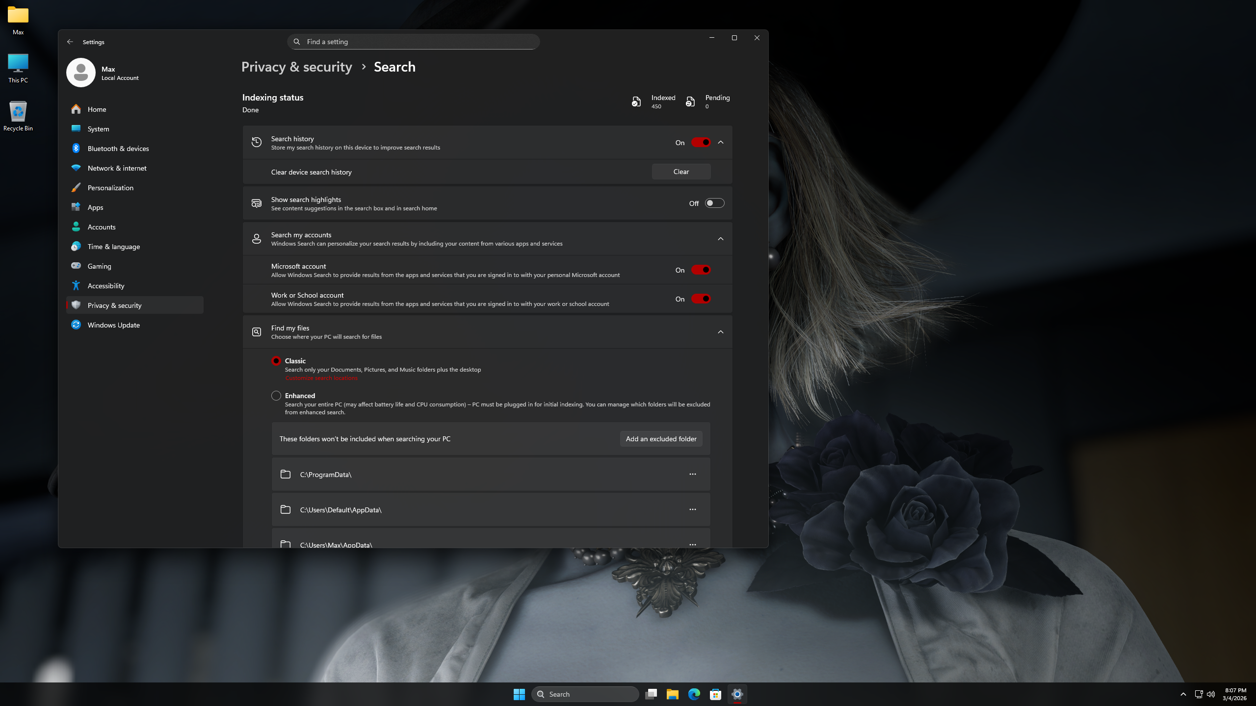Click the Search my accounts person icon
1256x706 pixels.
pos(257,239)
